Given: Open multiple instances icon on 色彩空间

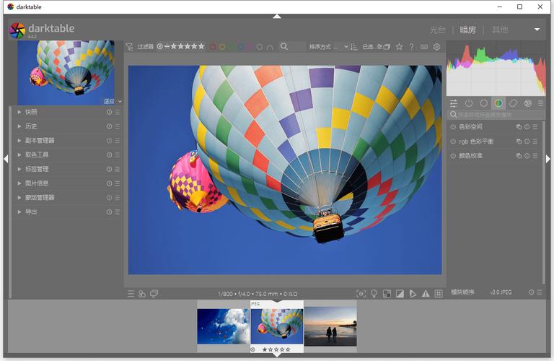Looking at the screenshot, I should (x=519, y=126).
